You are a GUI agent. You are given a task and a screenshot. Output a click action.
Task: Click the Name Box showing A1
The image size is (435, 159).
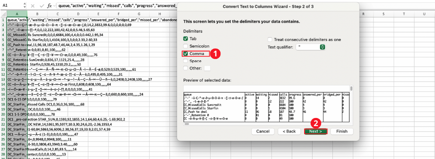tap(11, 6)
